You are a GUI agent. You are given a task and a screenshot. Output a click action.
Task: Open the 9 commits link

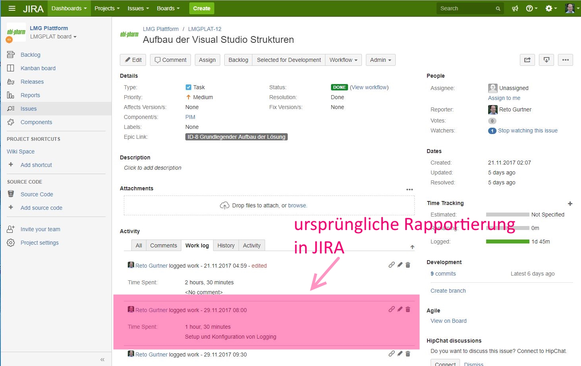443,274
